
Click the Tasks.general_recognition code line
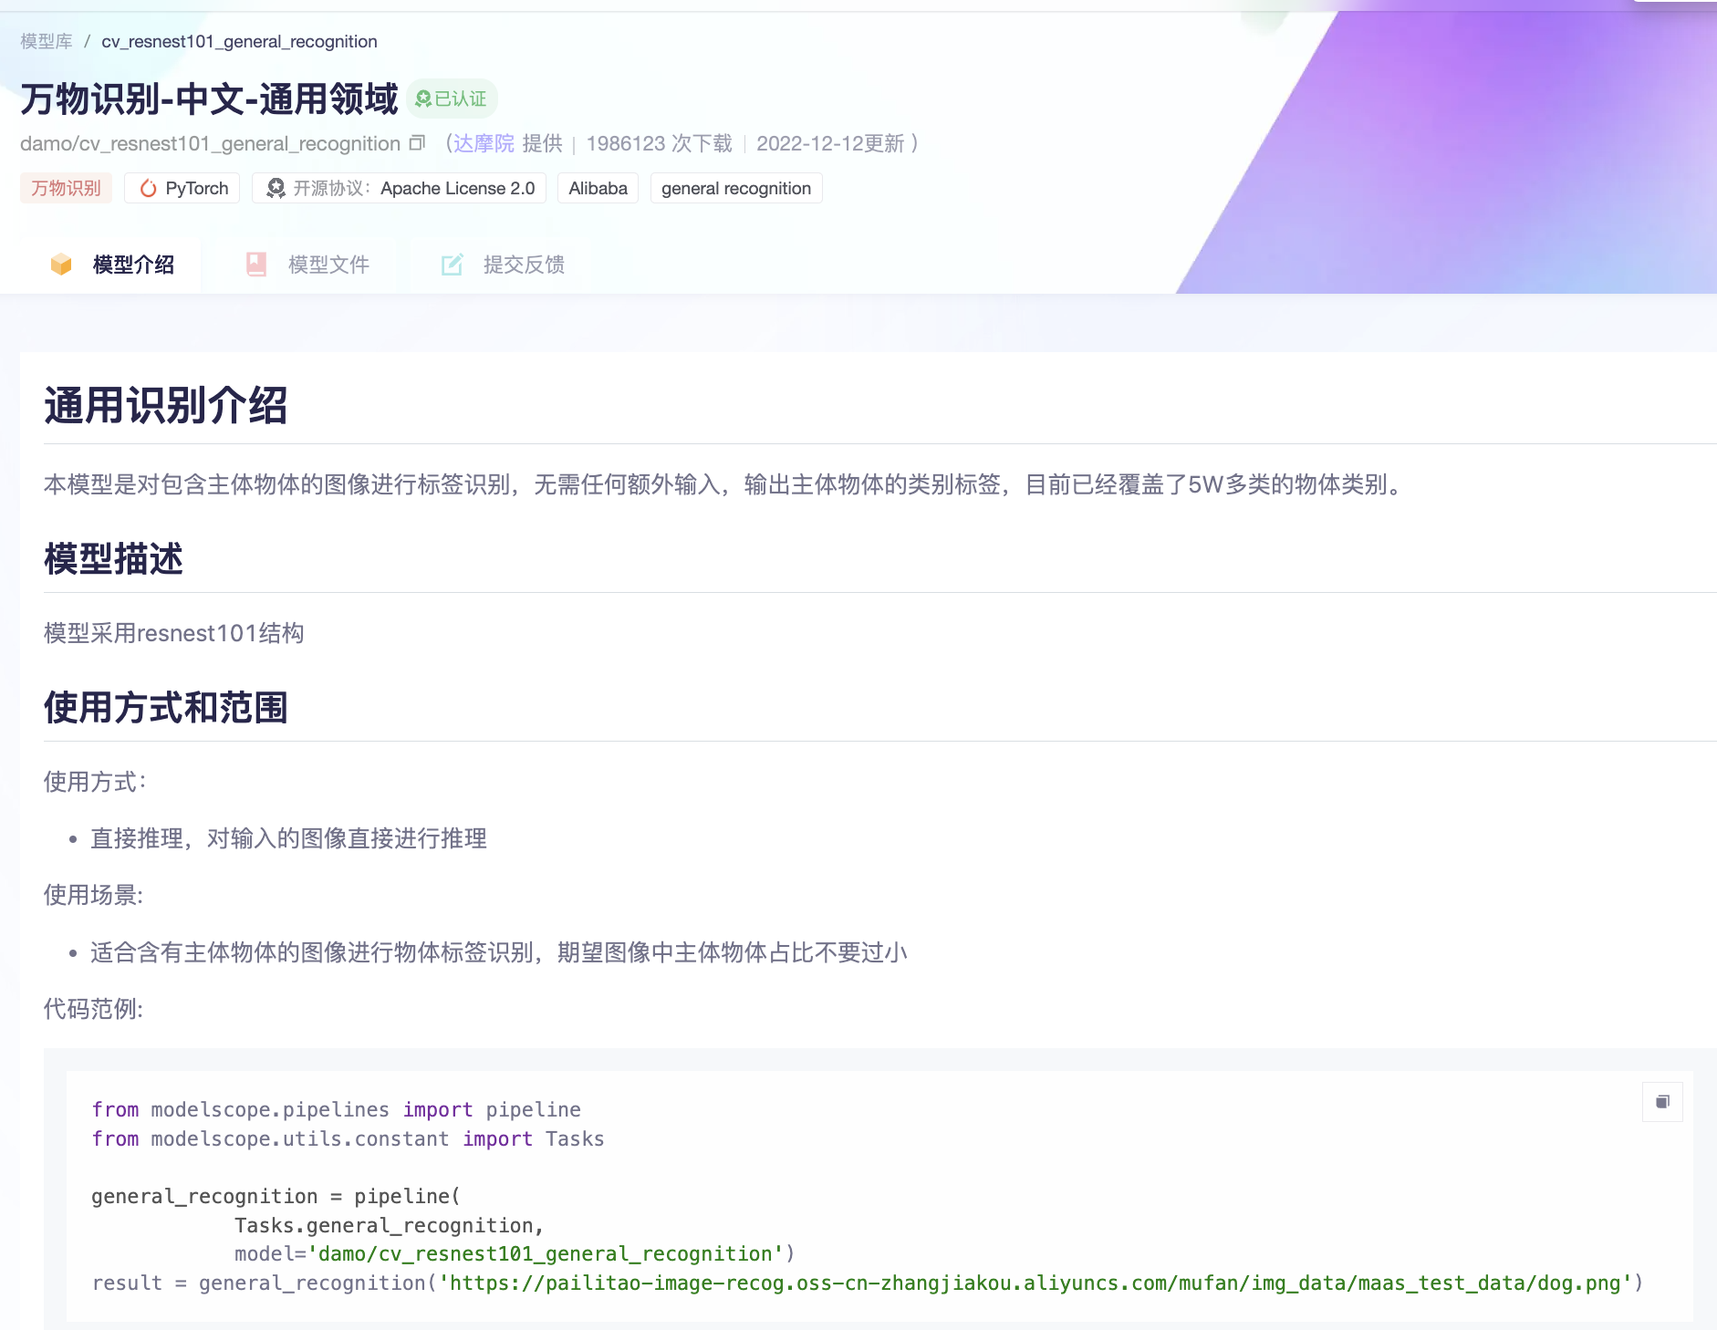point(389,1225)
